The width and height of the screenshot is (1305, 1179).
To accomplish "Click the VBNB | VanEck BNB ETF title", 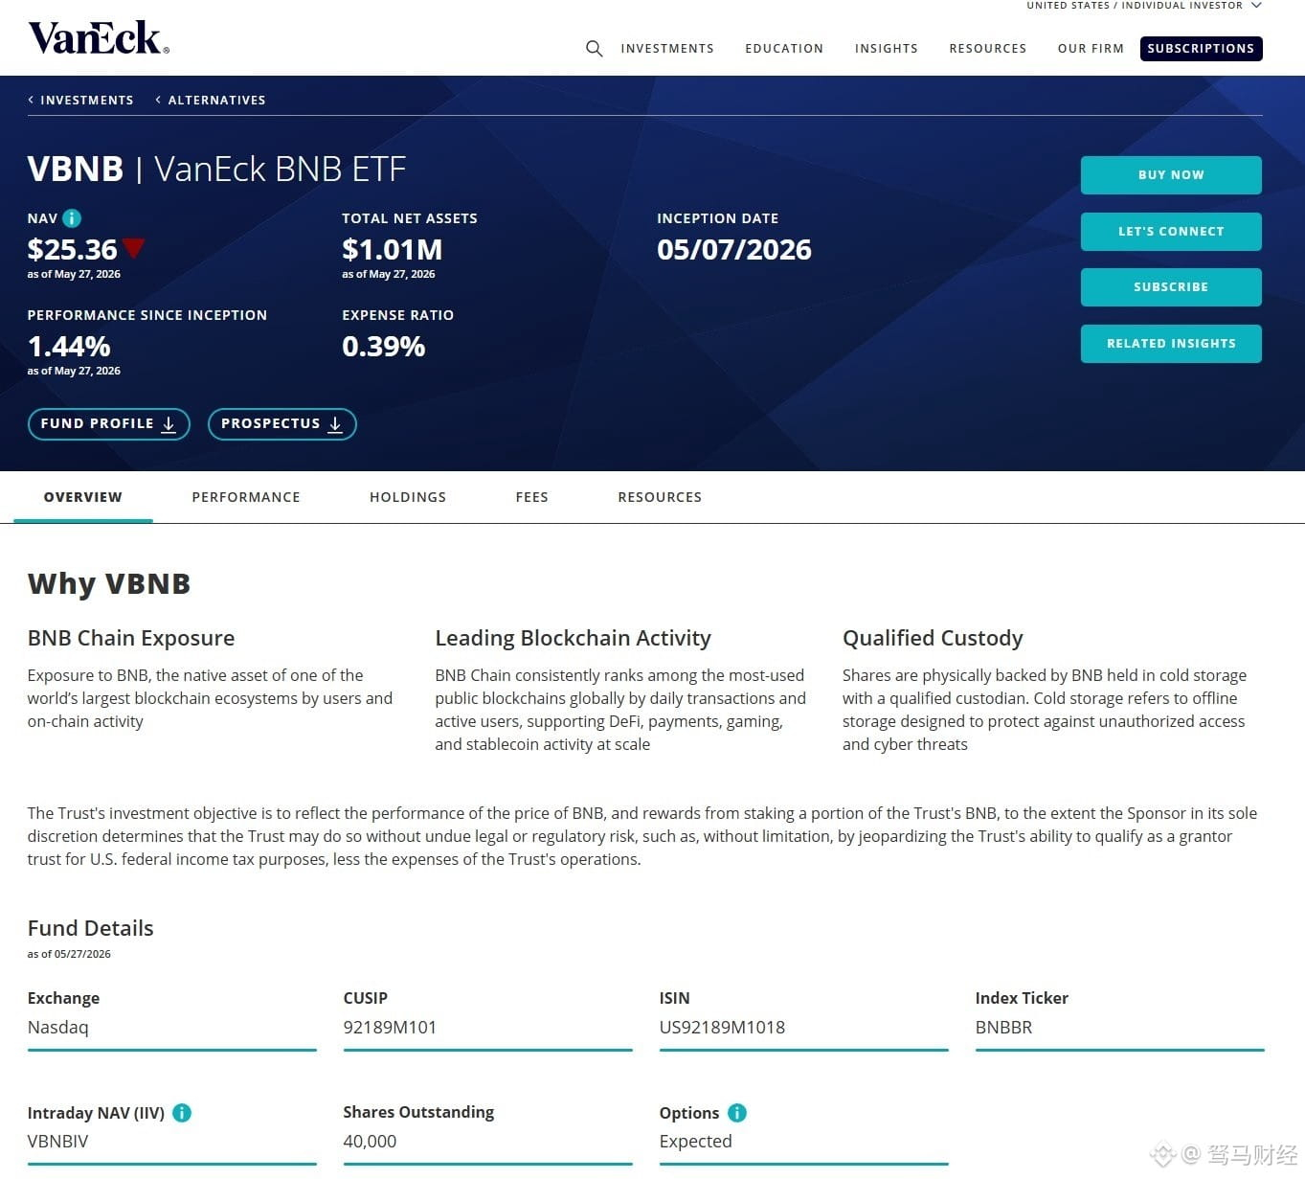I will coord(217,170).
